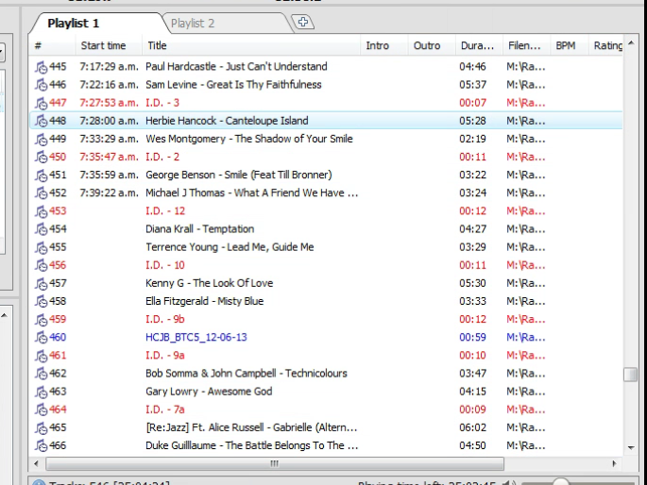The height and width of the screenshot is (485, 647).
Task: Click the track icon for row 466
Action: pos(41,446)
